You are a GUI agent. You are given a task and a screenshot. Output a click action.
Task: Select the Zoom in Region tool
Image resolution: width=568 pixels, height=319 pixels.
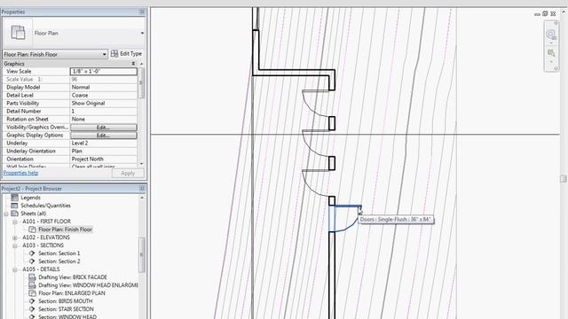pos(551,53)
